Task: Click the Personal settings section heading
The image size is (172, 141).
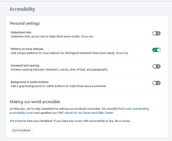Action: coord(25,23)
